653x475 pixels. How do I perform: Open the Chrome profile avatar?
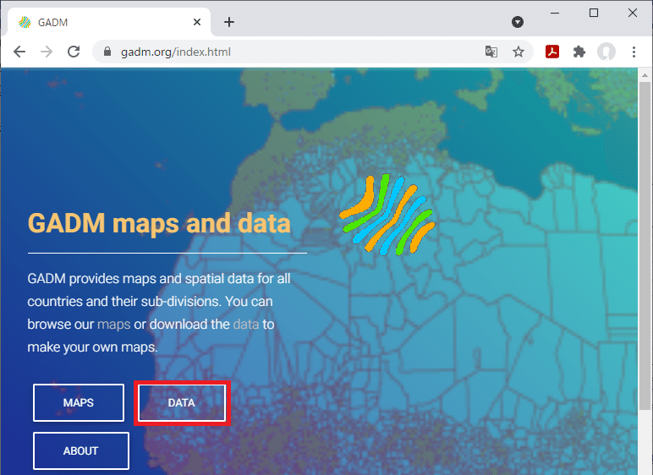[606, 52]
